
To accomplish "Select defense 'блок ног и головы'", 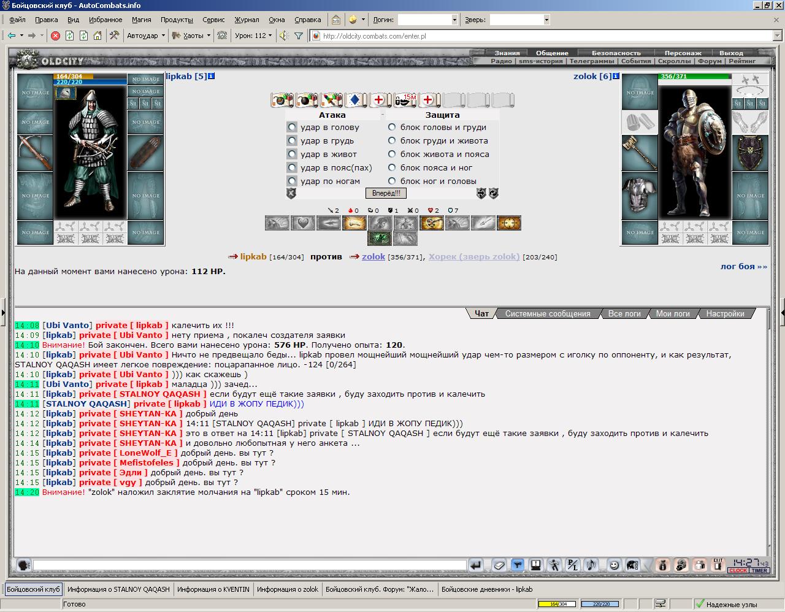I will 392,181.
